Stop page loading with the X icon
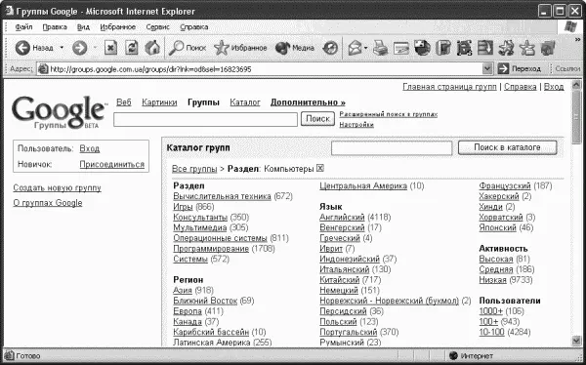Viewport: 586px width, 365px height. coord(110,48)
